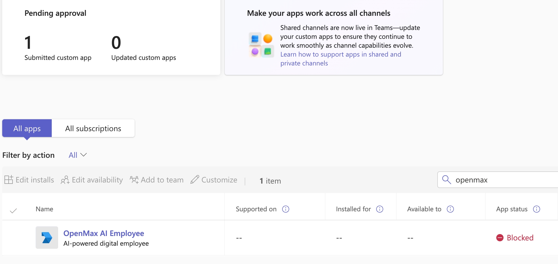The image size is (558, 264).
Task: Click the Available to column header
Action: [424, 209]
